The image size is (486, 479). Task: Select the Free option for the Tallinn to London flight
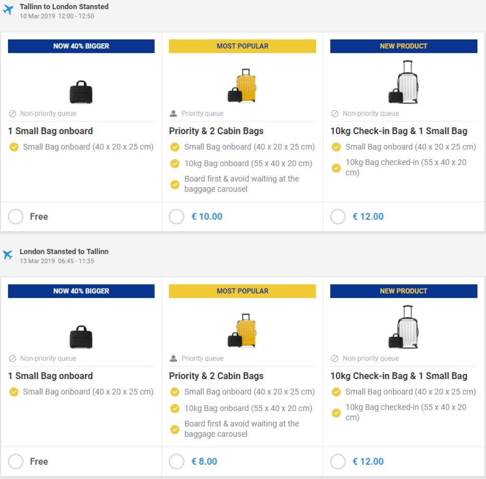click(x=16, y=217)
